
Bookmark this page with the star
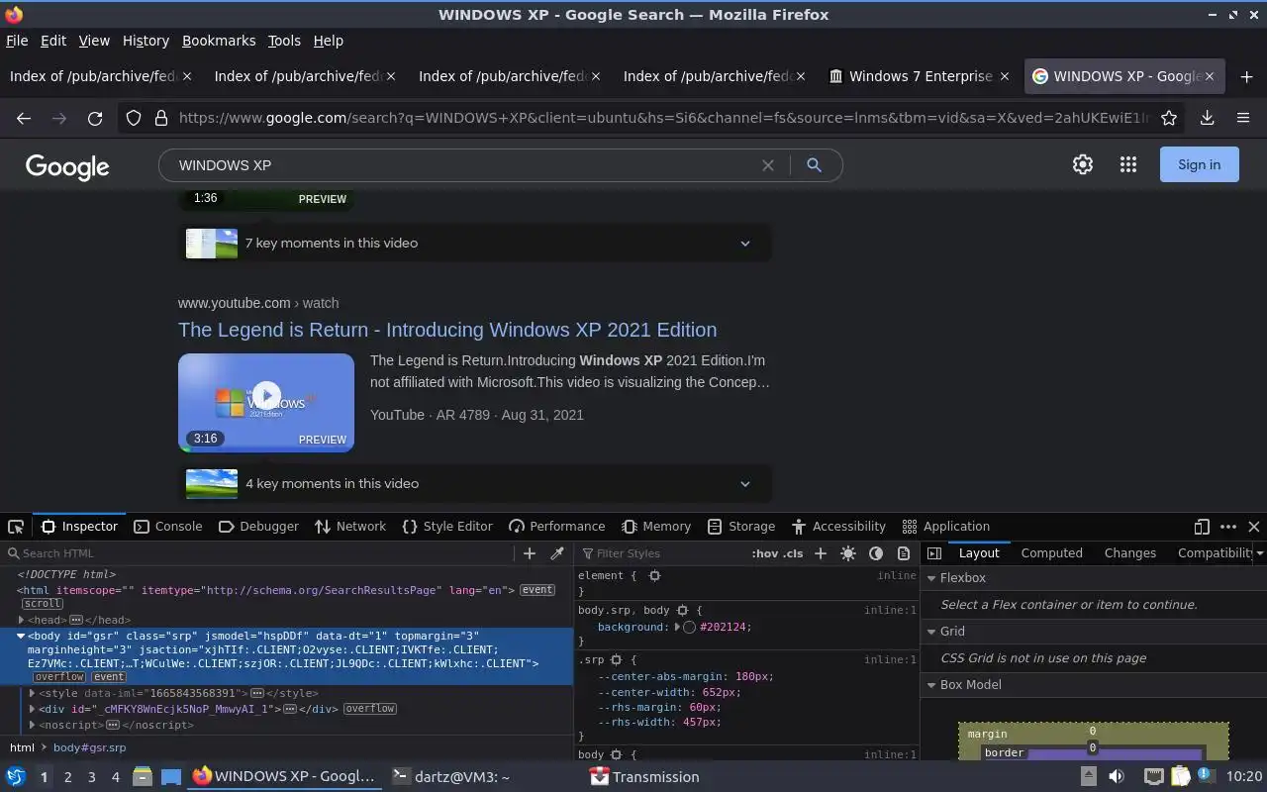(1169, 118)
